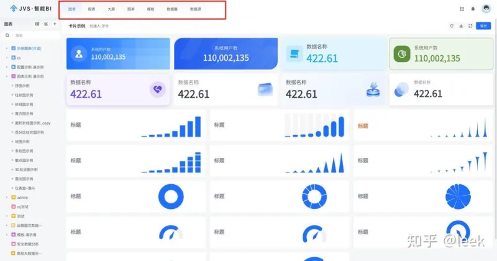Screen dimensions: 497x261
Task: Open the 直方图示例 tree item
Action: pyautogui.click(x=24, y=113)
